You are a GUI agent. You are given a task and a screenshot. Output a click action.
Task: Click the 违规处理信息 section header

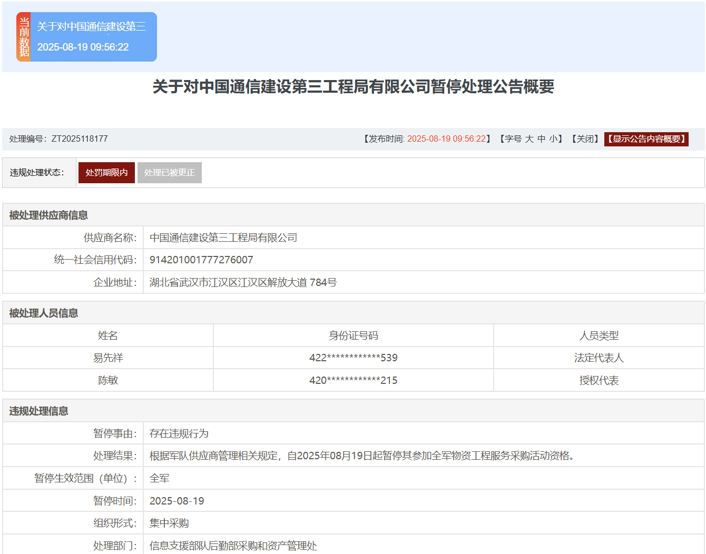pos(39,411)
